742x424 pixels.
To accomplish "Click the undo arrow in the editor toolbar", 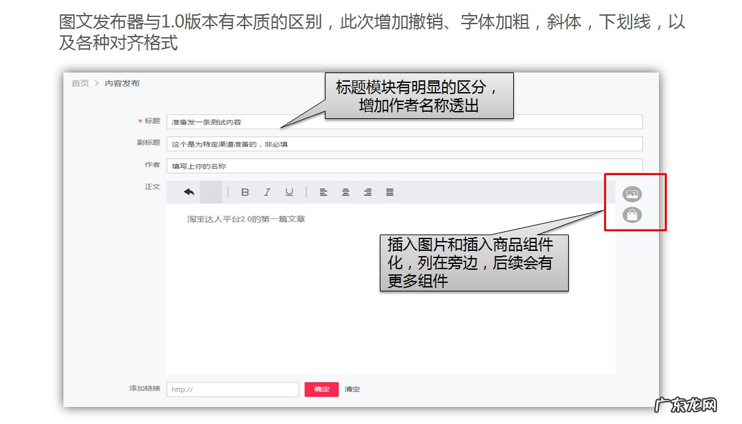I will pyautogui.click(x=189, y=191).
